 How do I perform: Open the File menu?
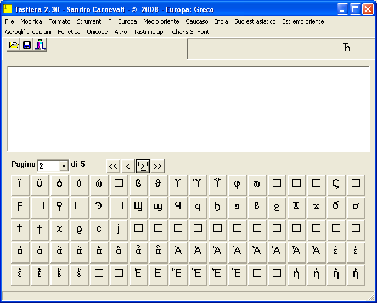(x=9, y=21)
